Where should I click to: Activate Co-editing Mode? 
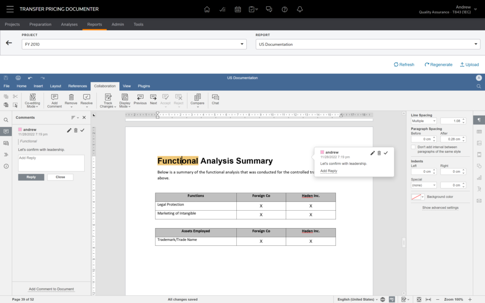(32, 100)
